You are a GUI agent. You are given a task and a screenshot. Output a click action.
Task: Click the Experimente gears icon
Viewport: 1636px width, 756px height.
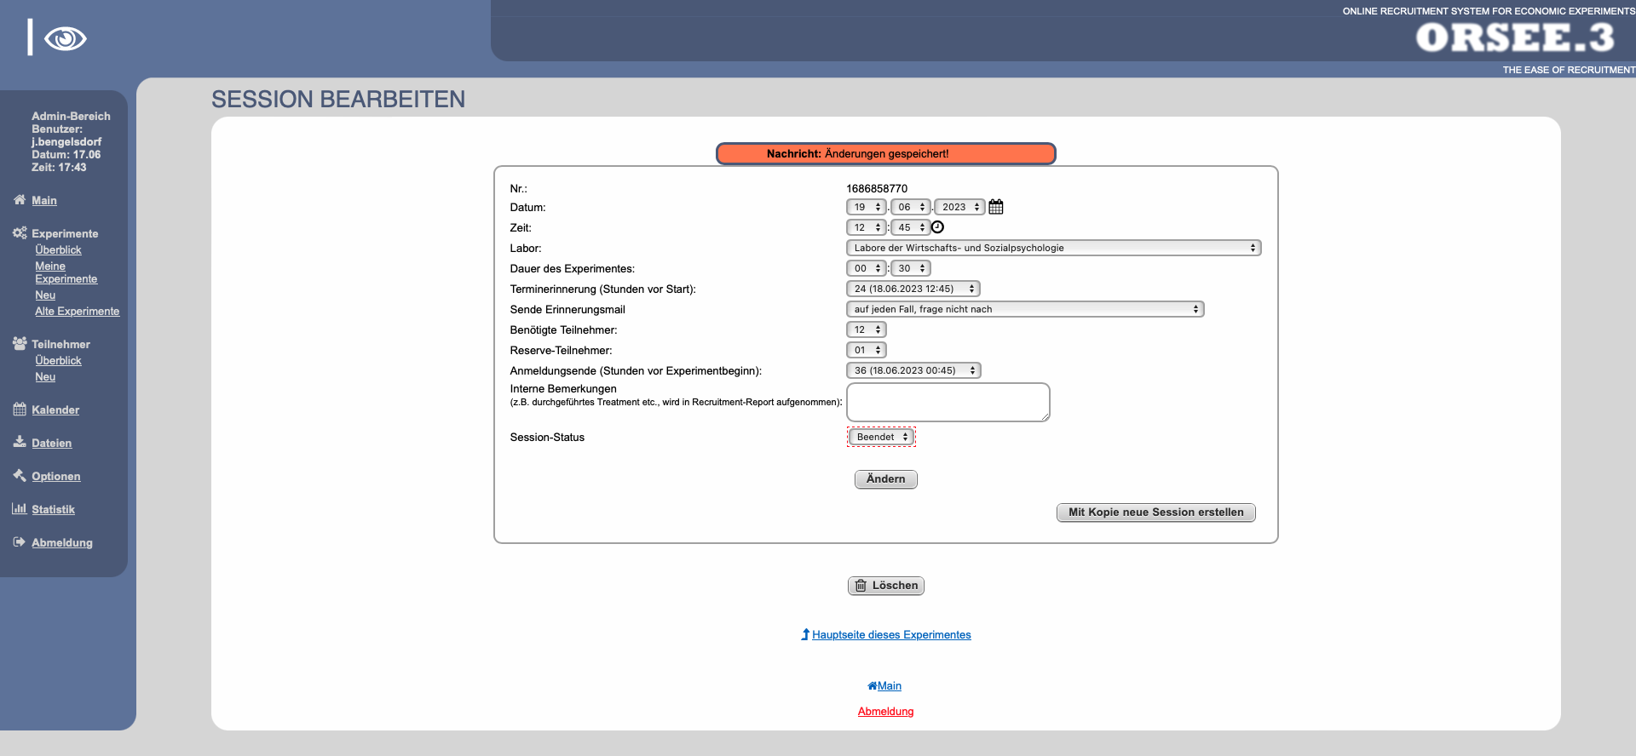20,232
